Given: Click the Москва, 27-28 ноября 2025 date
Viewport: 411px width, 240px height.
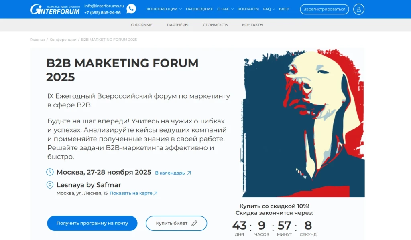Looking at the screenshot, I should point(104,172).
